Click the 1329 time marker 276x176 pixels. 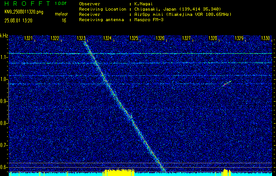point(239,38)
